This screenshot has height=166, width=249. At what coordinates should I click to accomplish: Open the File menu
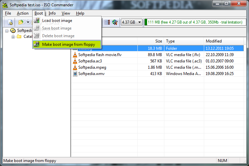(8, 13)
